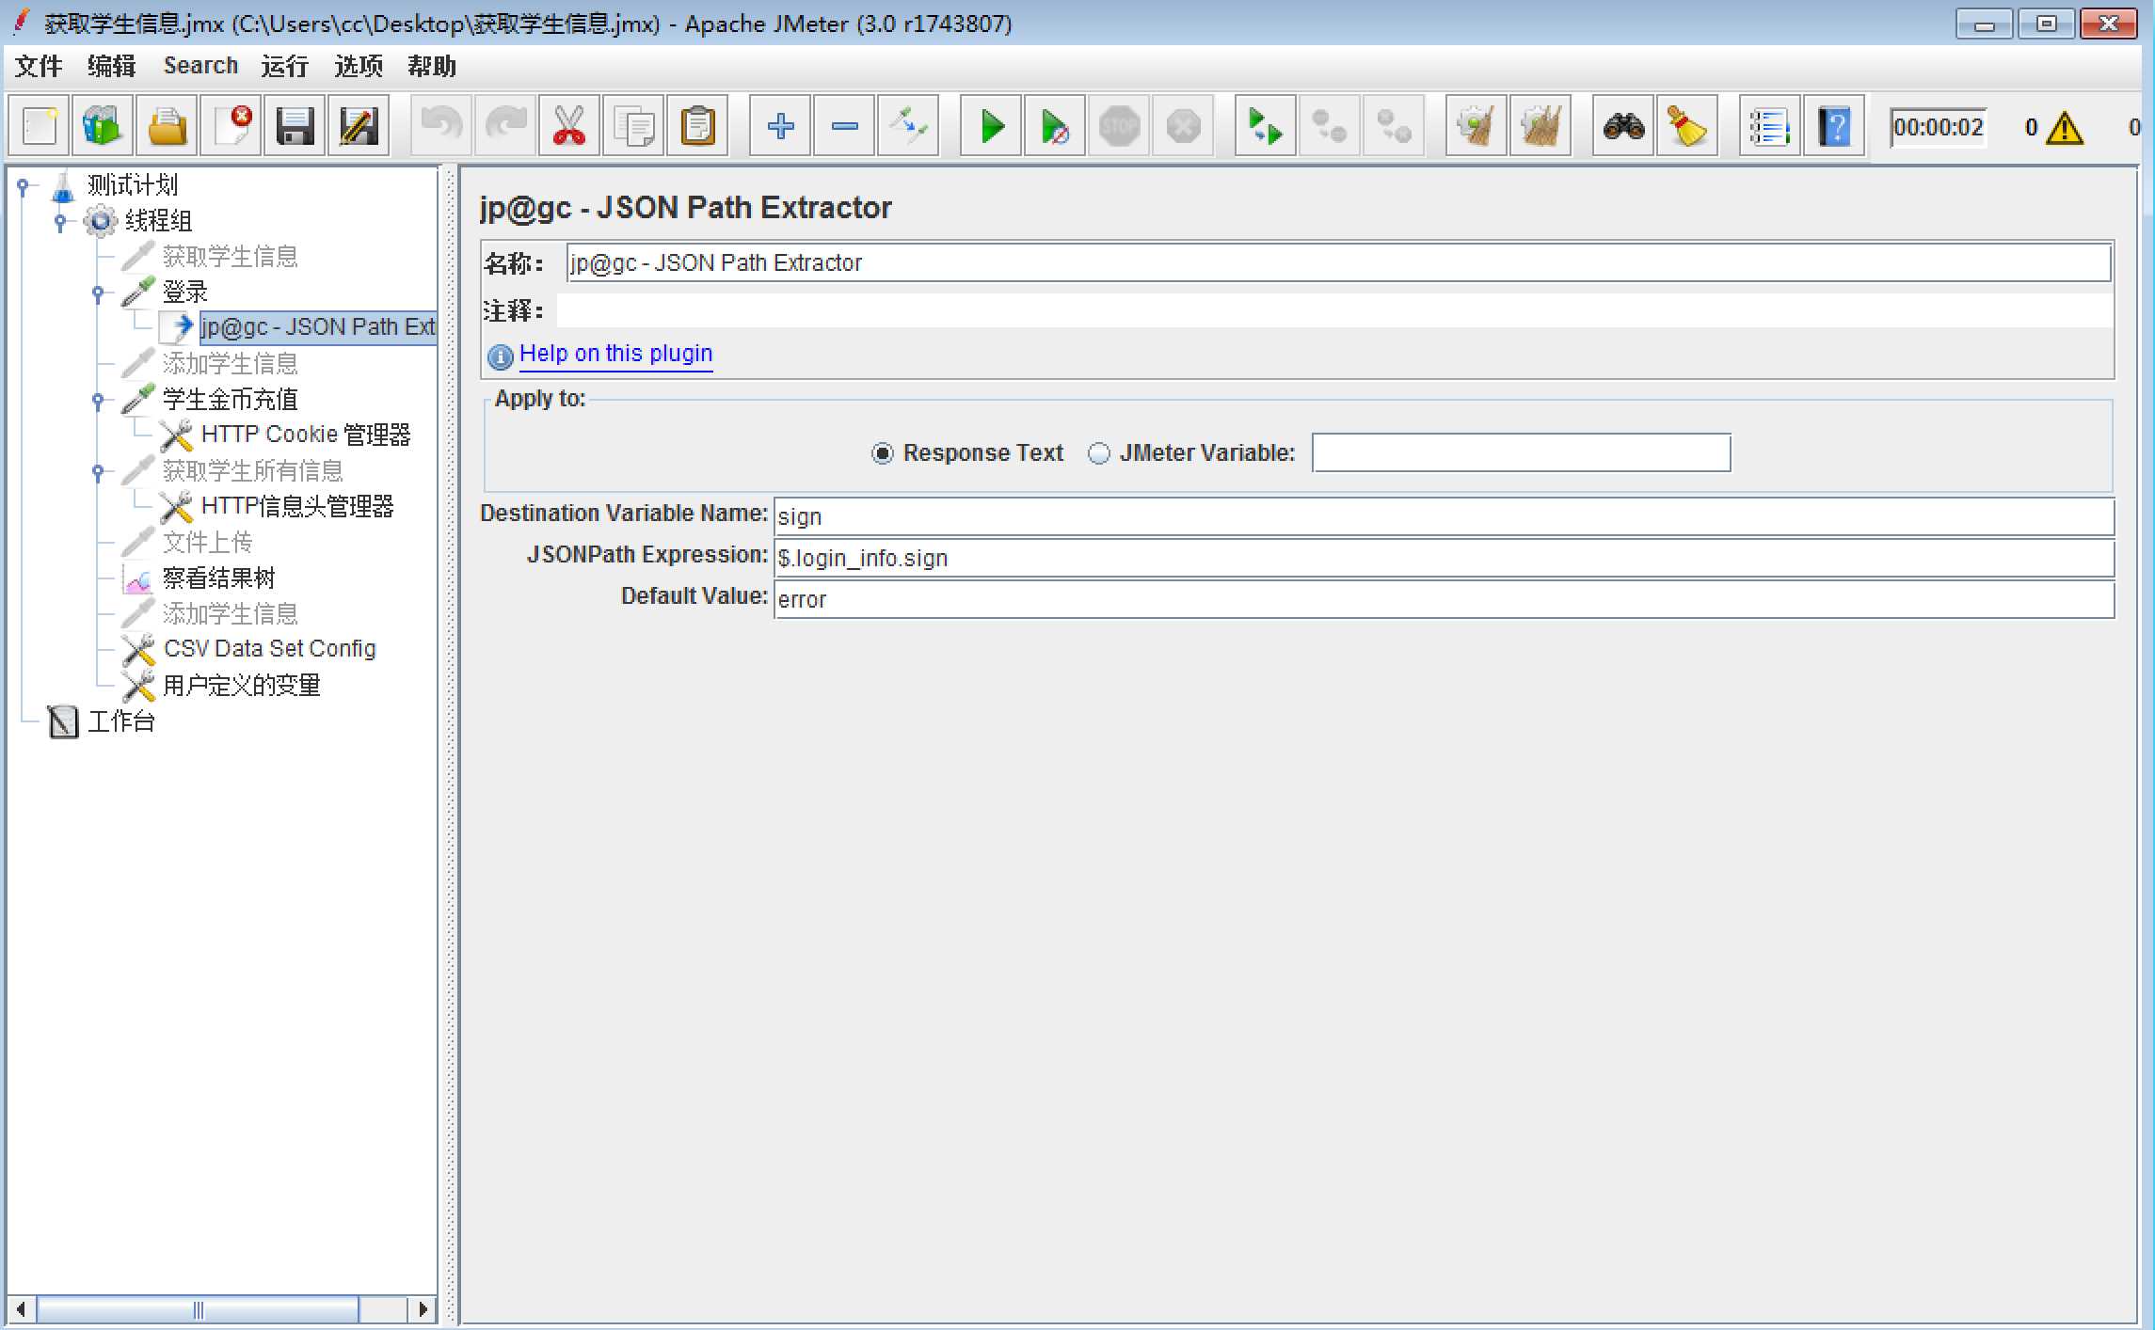This screenshot has height=1330, width=2155.
Task: Click the Clear results icon
Action: [x=1477, y=126]
